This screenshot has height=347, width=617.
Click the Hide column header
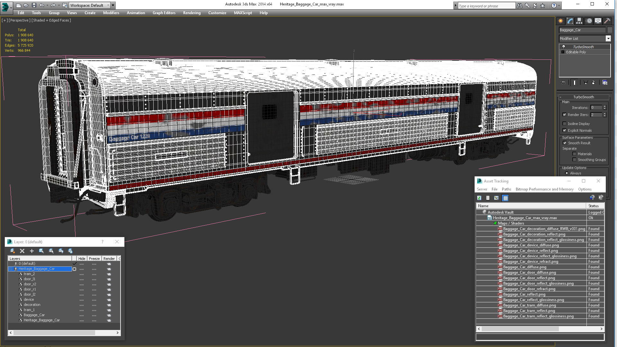click(82, 259)
